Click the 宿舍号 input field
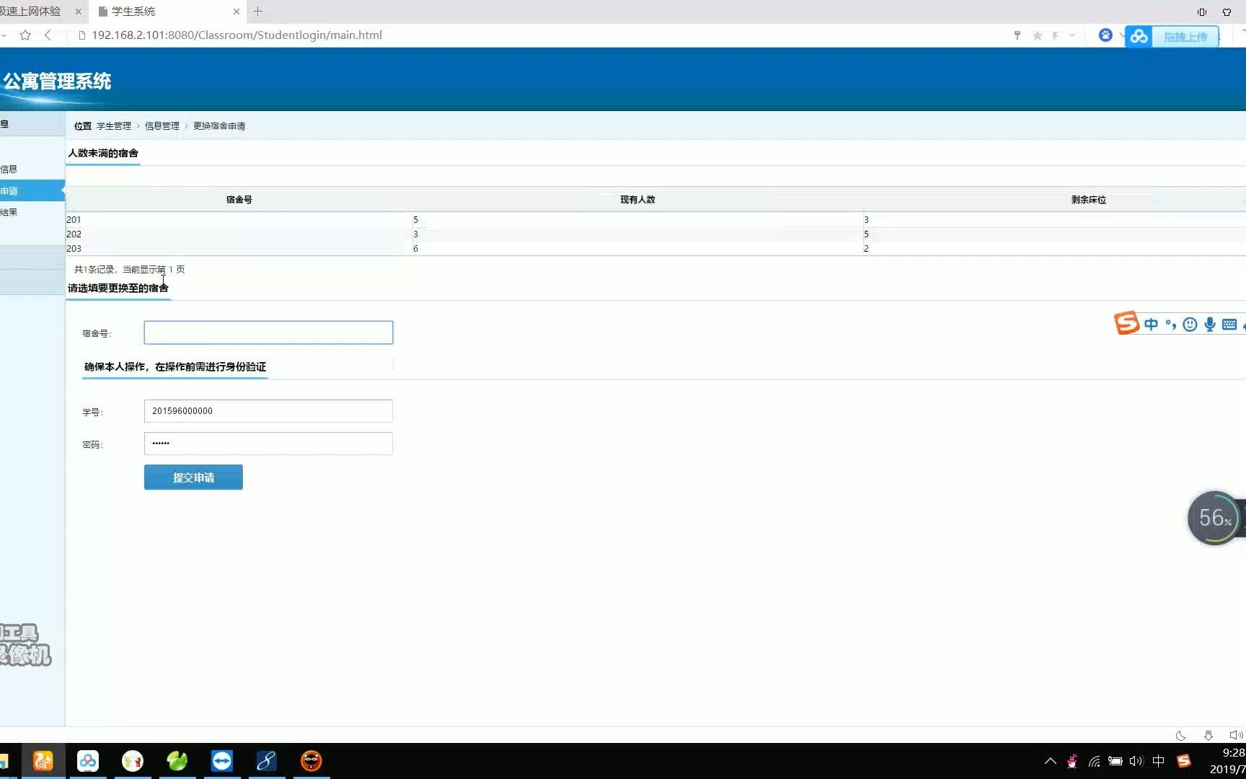The image size is (1246, 779). point(268,332)
